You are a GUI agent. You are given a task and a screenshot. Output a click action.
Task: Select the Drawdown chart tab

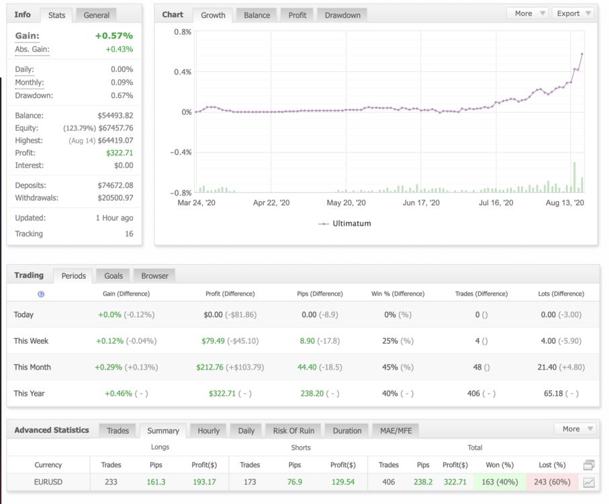(x=342, y=15)
